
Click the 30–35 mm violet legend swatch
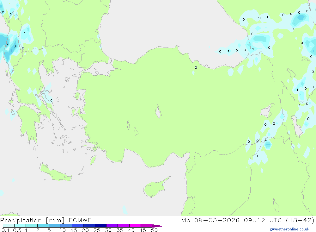pyautogui.click(x=112, y=226)
